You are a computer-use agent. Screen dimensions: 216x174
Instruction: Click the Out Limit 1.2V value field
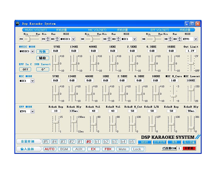tap(191, 51)
